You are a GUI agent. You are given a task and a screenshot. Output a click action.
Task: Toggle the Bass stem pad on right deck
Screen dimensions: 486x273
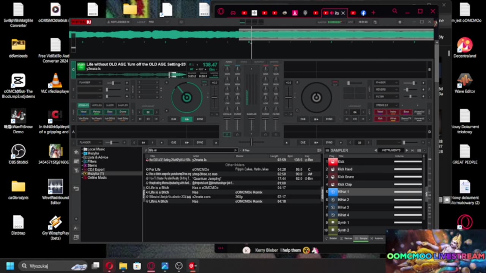pos(406,112)
